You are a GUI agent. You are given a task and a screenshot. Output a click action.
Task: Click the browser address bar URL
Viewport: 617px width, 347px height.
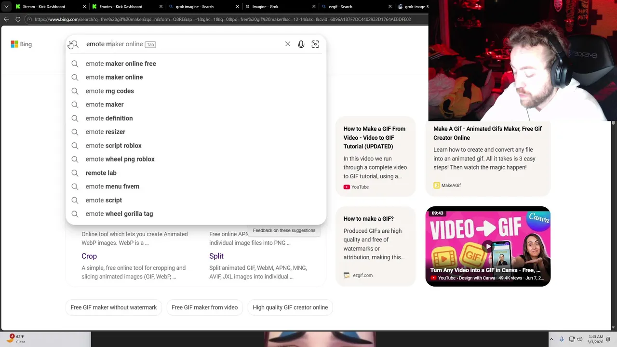tap(223, 19)
